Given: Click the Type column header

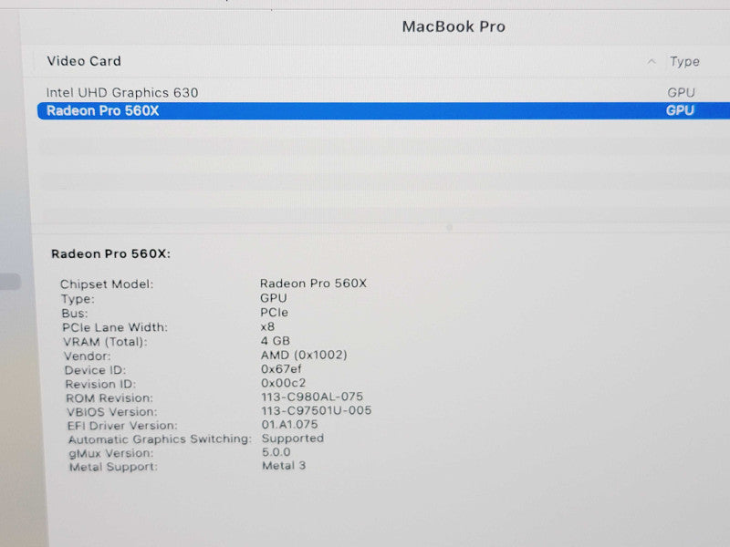Looking at the screenshot, I should (684, 61).
